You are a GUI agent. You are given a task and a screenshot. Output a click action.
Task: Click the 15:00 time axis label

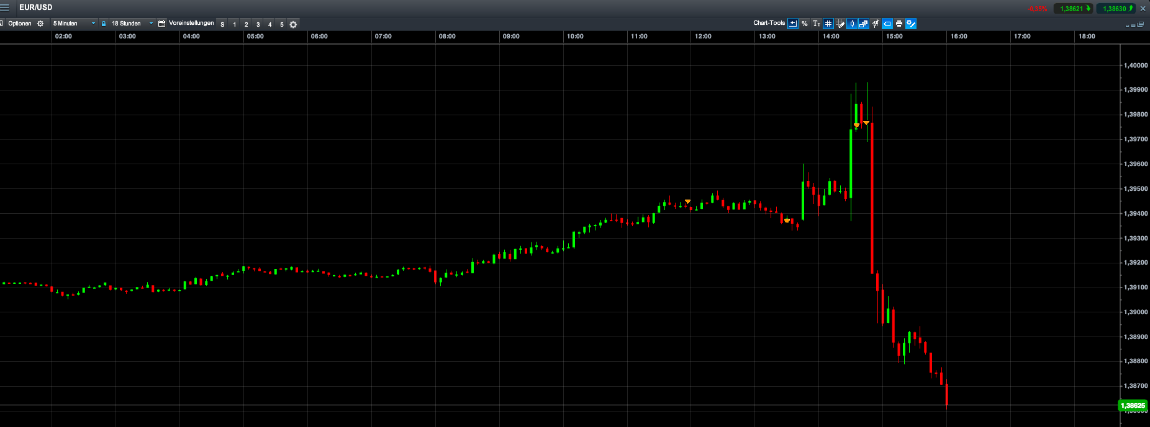pyautogui.click(x=894, y=36)
